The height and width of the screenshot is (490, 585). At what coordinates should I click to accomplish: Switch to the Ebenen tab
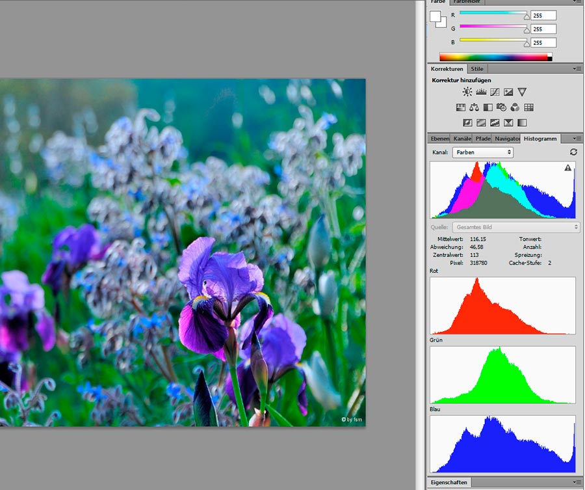coord(440,139)
